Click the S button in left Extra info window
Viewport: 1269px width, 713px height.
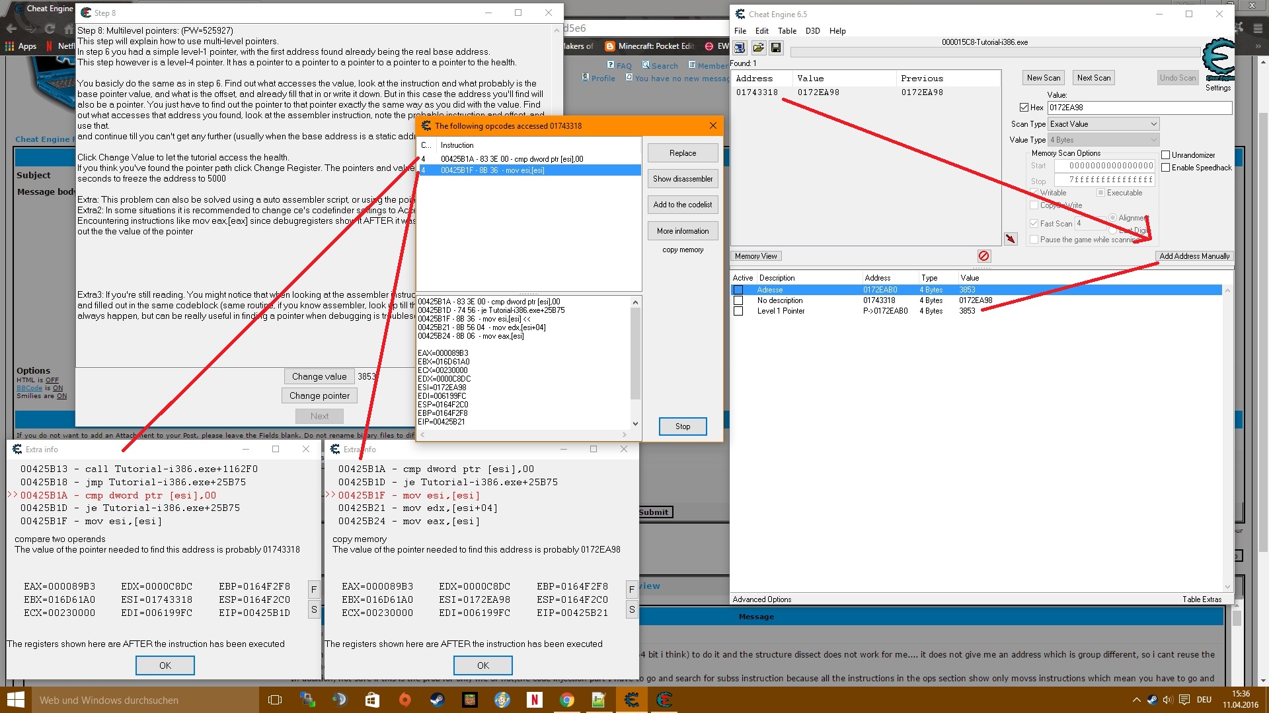click(x=314, y=609)
